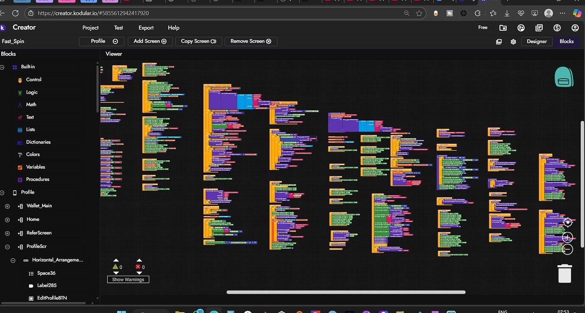Click the Show Warnings button
Screen dimensions: 585x313
[128, 280]
